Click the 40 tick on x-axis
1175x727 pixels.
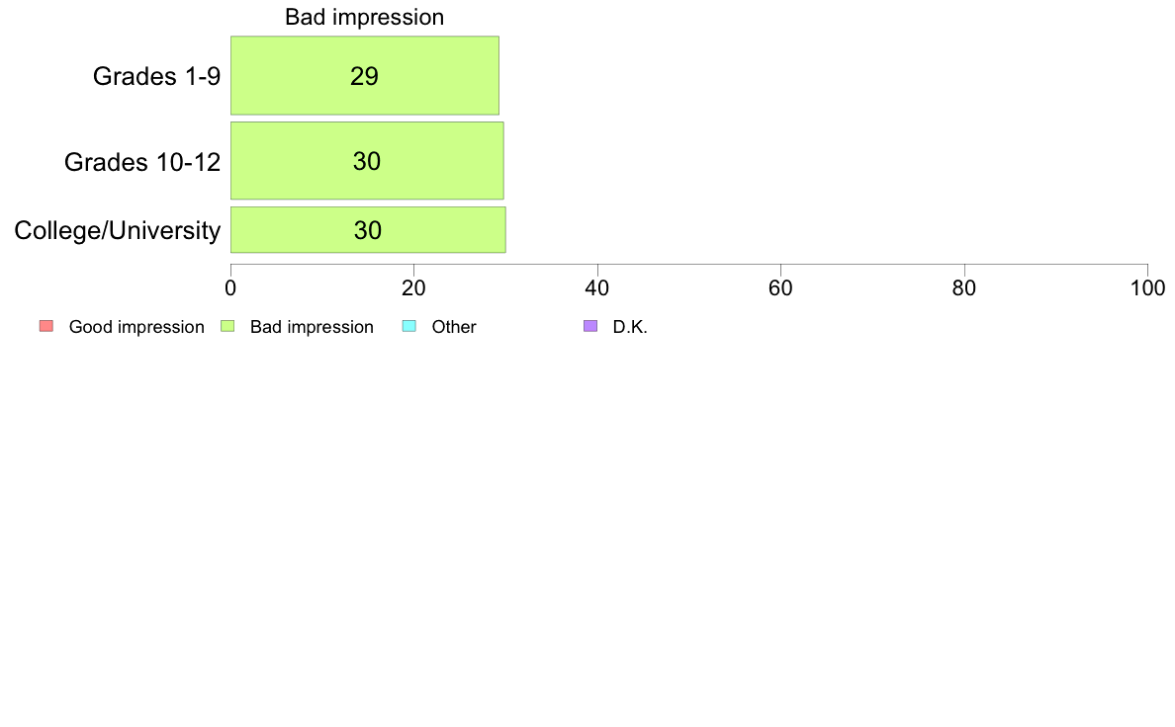pos(597,288)
